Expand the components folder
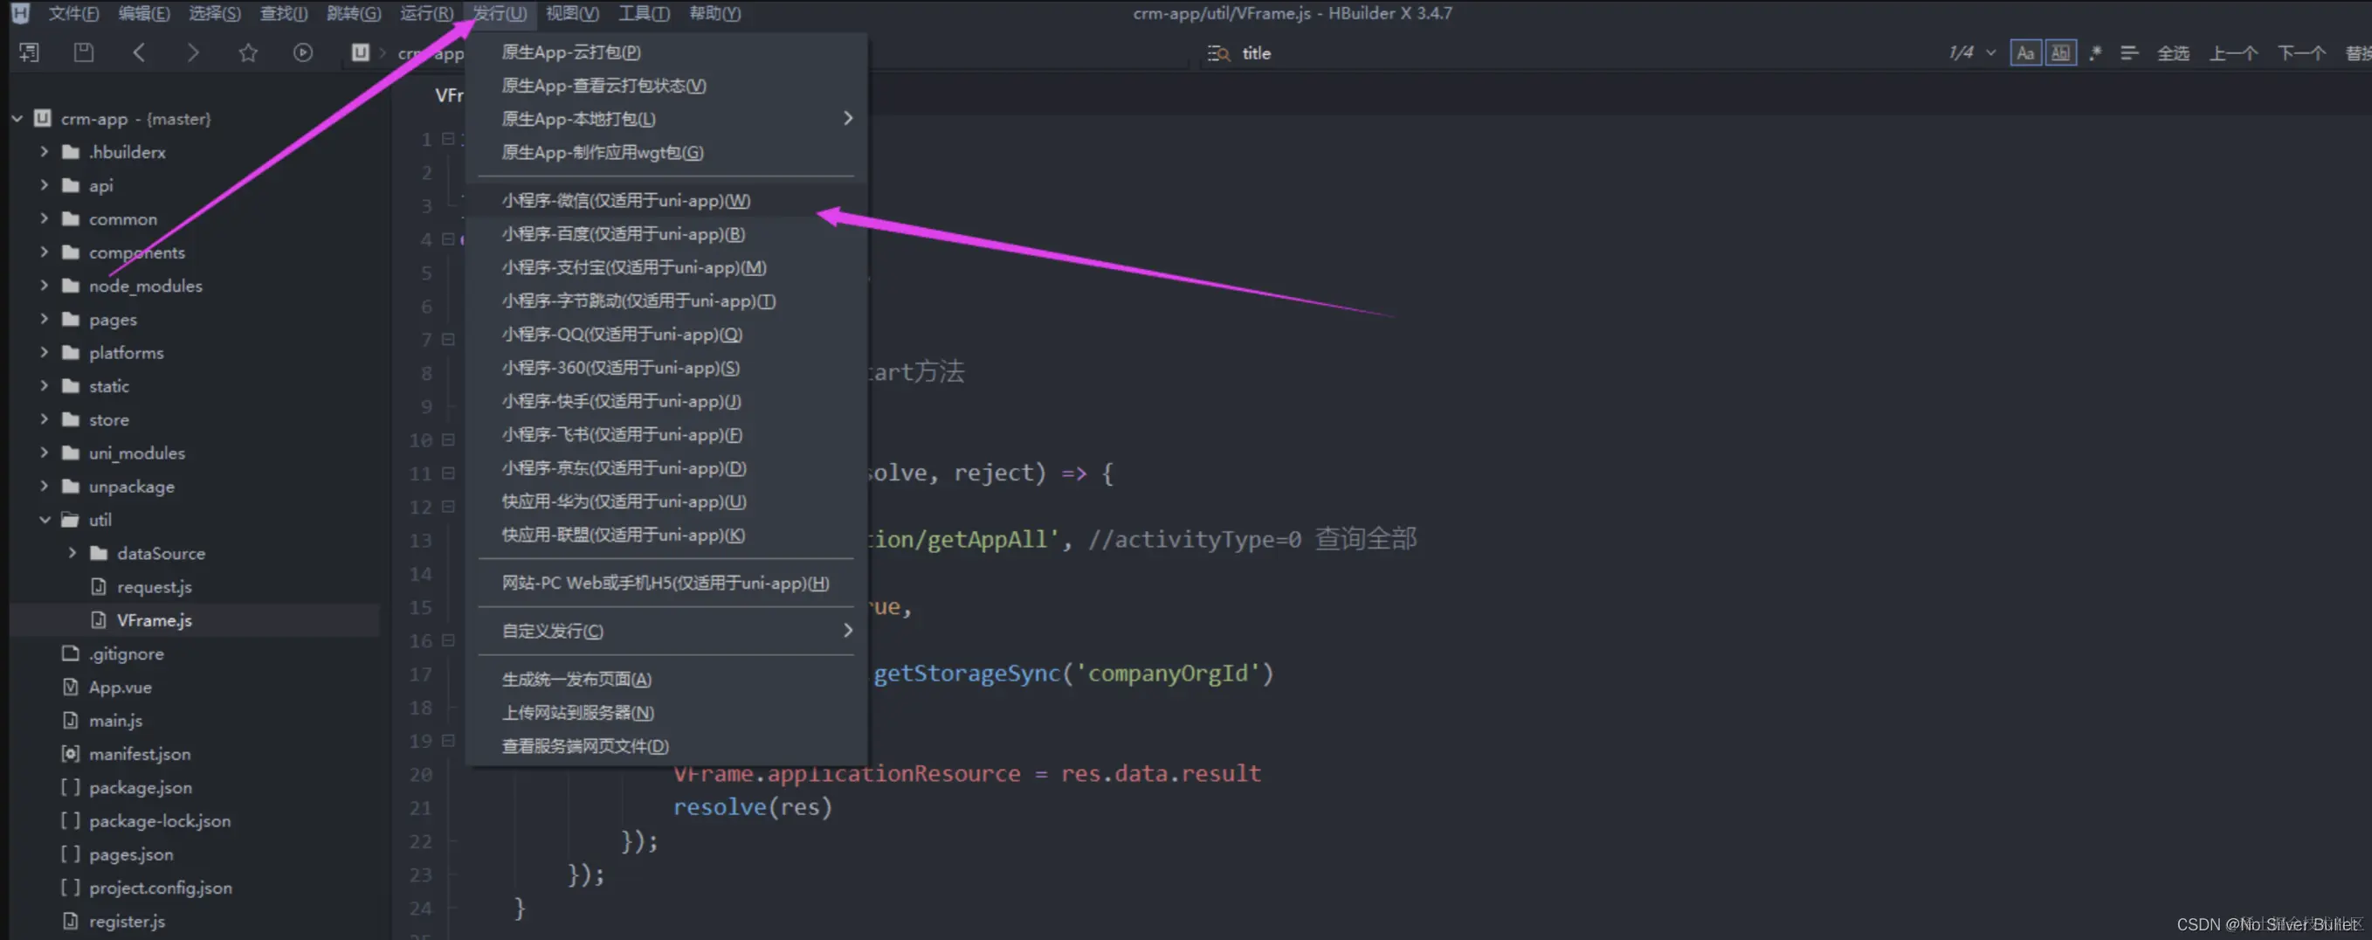The width and height of the screenshot is (2372, 940). [45, 252]
